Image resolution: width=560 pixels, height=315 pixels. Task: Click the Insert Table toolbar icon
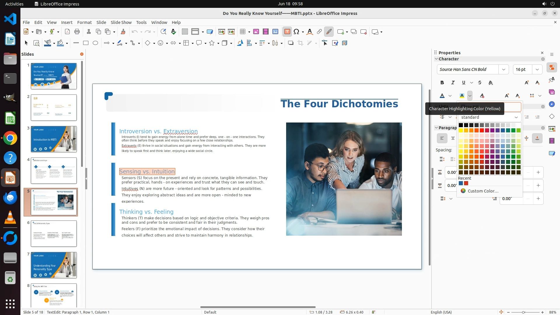click(243, 32)
